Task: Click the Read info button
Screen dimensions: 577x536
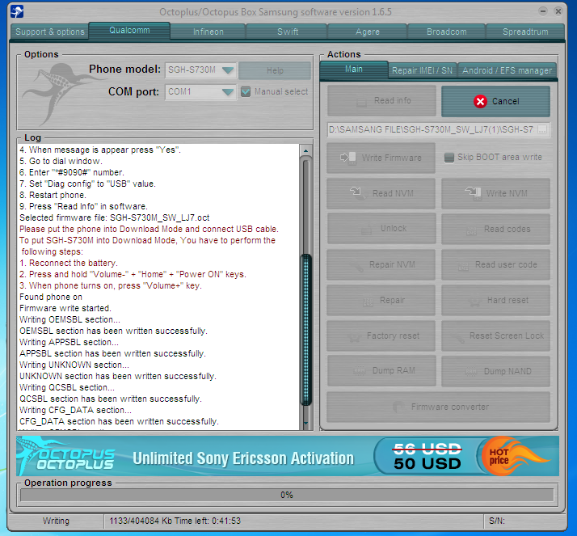Action: tap(381, 100)
